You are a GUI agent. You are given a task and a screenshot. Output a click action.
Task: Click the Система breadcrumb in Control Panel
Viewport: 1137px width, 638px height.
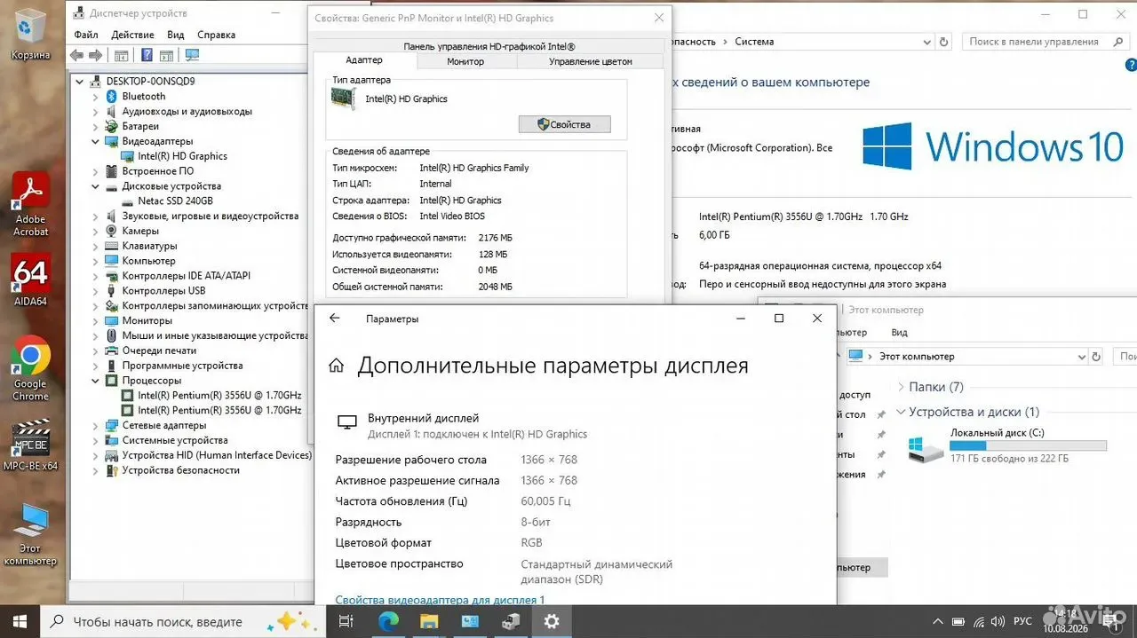[754, 42]
